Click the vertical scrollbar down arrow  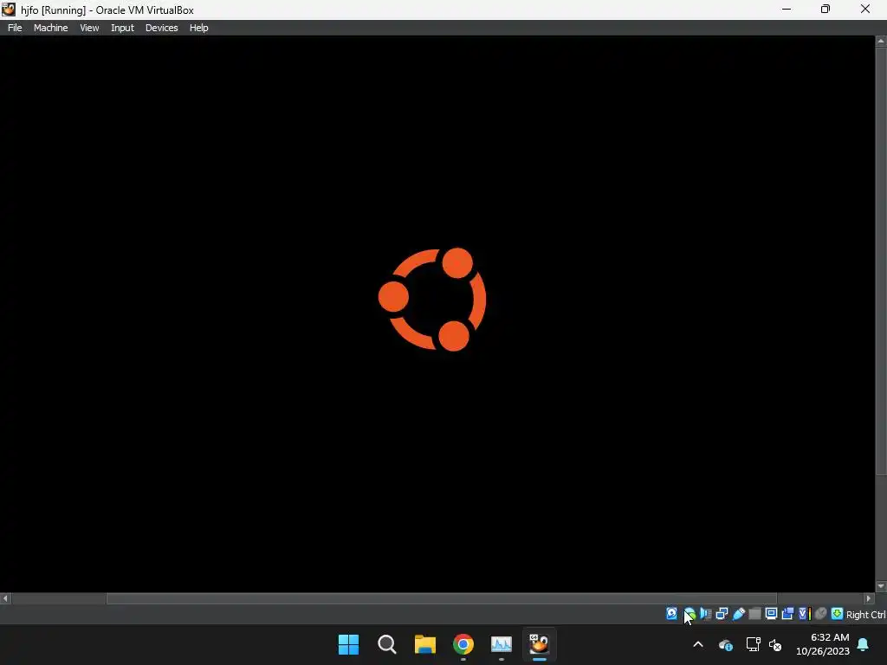tap(881, 586)
